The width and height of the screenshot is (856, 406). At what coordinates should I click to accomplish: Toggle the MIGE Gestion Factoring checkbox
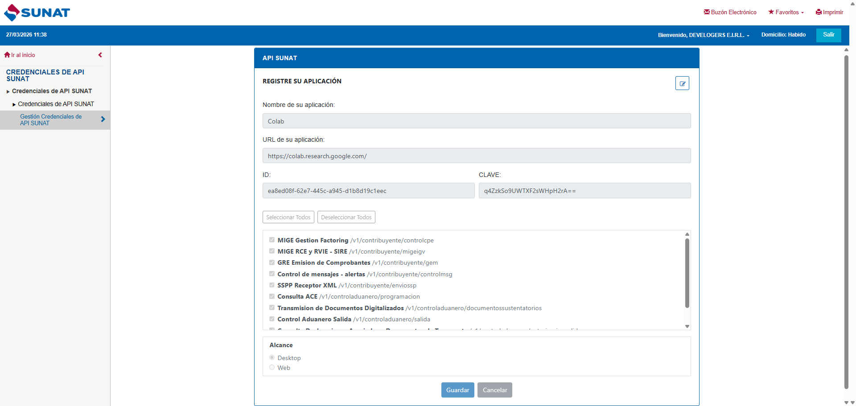click(272, 240)
